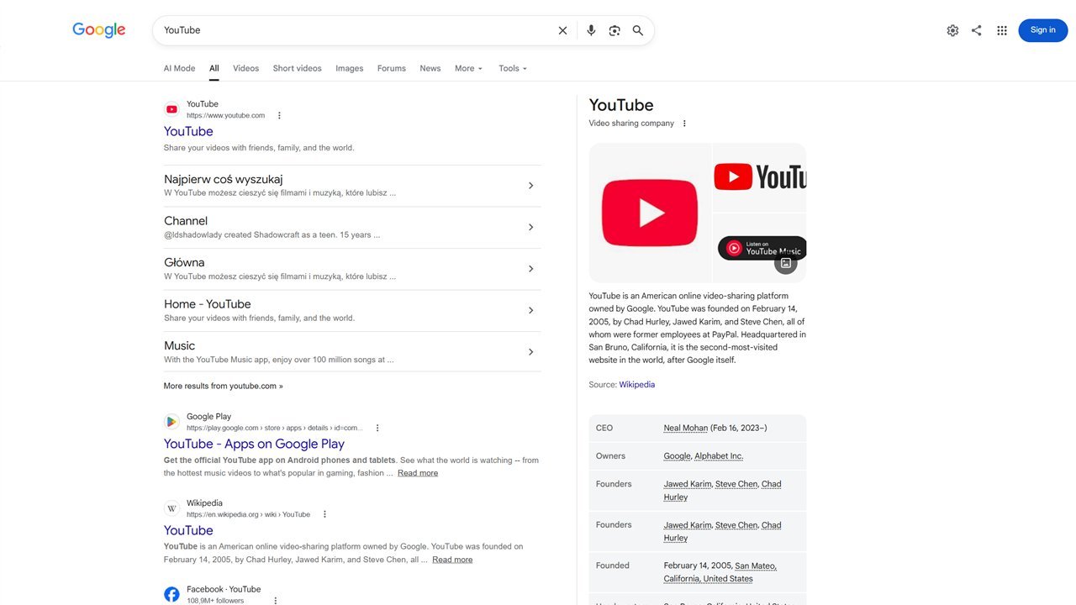The width and height of the screenshot is (1076, 605).
Task: Open More results from youtube.com
Action: tap(224, 387)
